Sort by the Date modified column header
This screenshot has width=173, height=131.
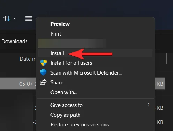(x=27, y=59)
